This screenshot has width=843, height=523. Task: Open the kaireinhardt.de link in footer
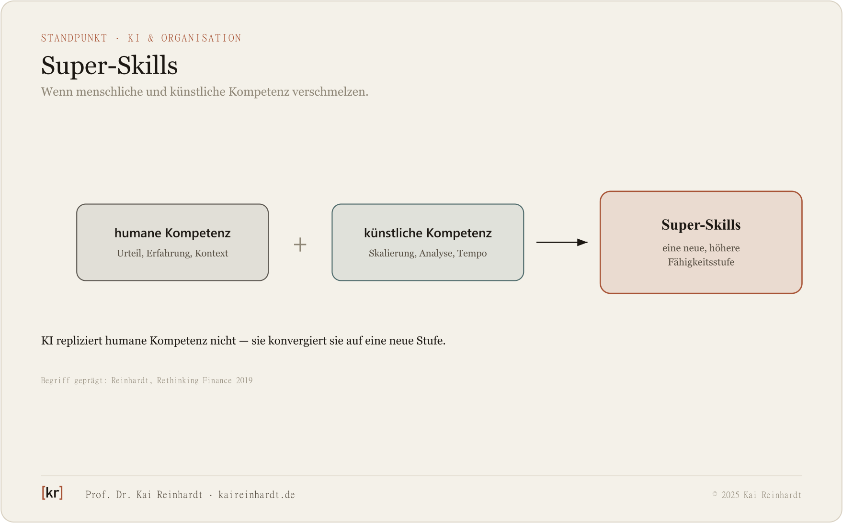point(257,495)
